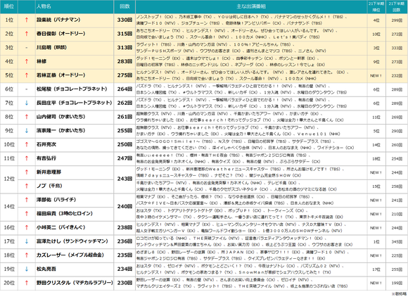Click the red up arrow beside ノブ（千鳥）
Image resolution: width=408 pixels, height=299 pixels.
(27, 186)
